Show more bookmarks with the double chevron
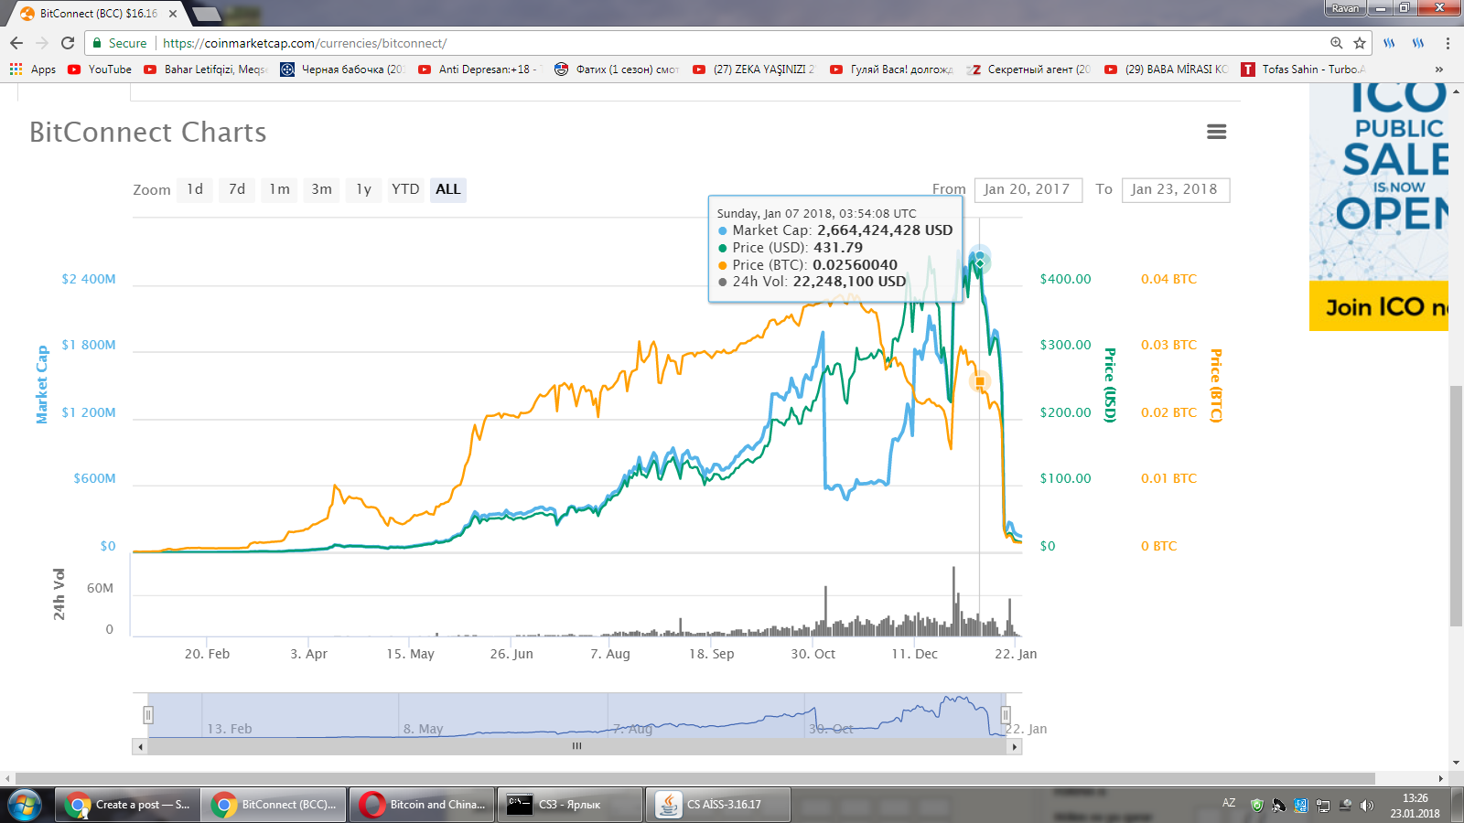This screenshot has width=1464, height=823. point(1439,69)
